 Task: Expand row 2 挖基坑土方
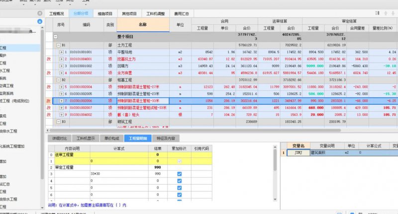coord(61,59)
